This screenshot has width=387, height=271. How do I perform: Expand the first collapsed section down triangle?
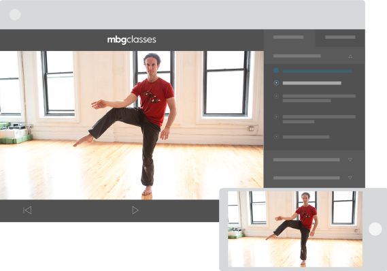[x=350, y=159]
